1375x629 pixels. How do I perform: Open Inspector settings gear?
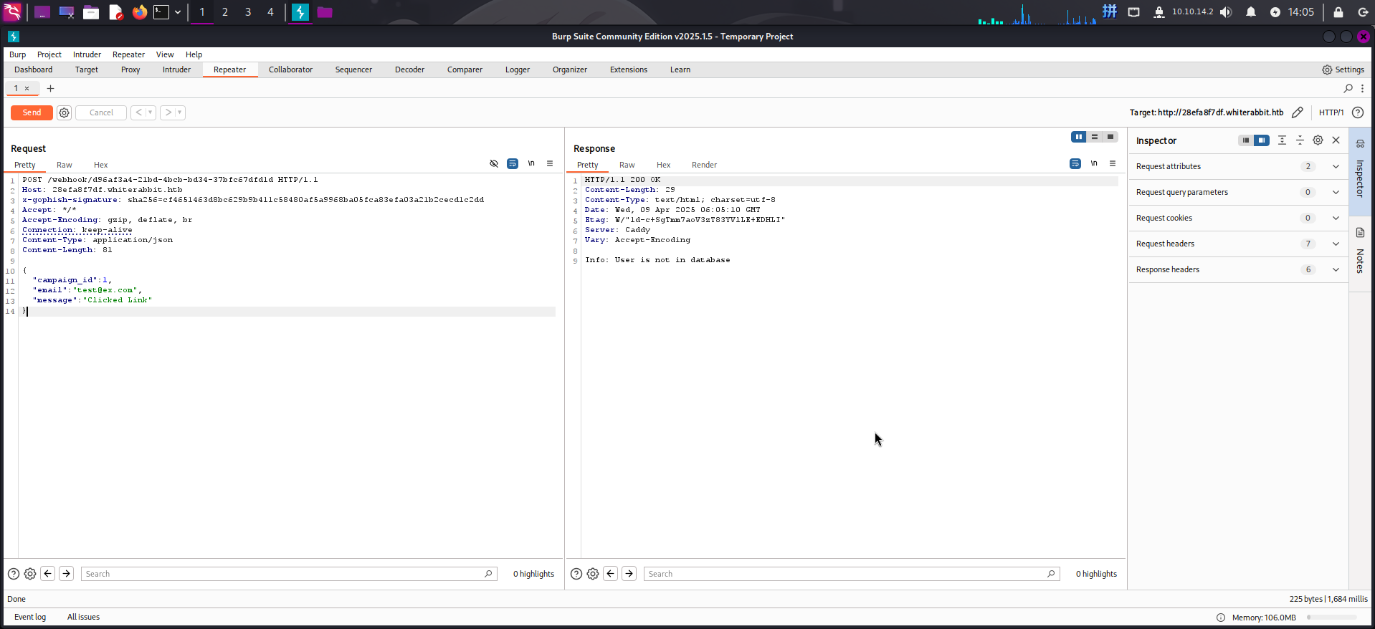coord(1318,140)
